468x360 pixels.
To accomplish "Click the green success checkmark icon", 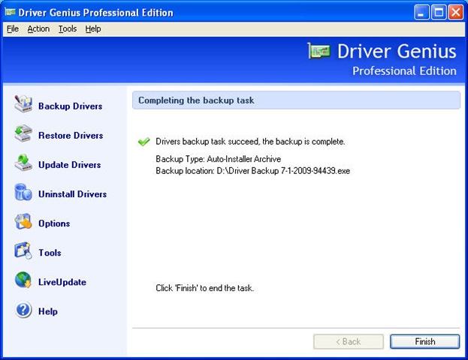I will click(x=144, y=142).
